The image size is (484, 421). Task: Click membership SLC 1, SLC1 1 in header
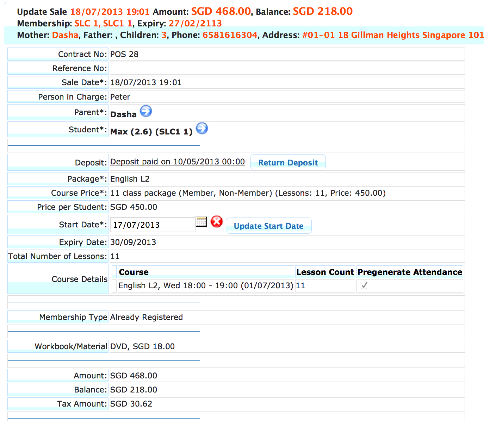[104, 24]
